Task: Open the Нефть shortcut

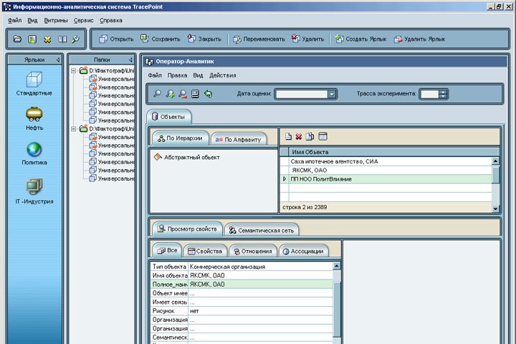Action: [34, 118]
